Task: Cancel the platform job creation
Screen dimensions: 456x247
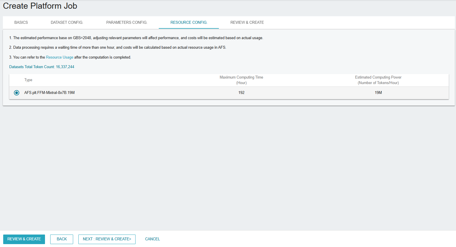Action: tap(152, 239)
